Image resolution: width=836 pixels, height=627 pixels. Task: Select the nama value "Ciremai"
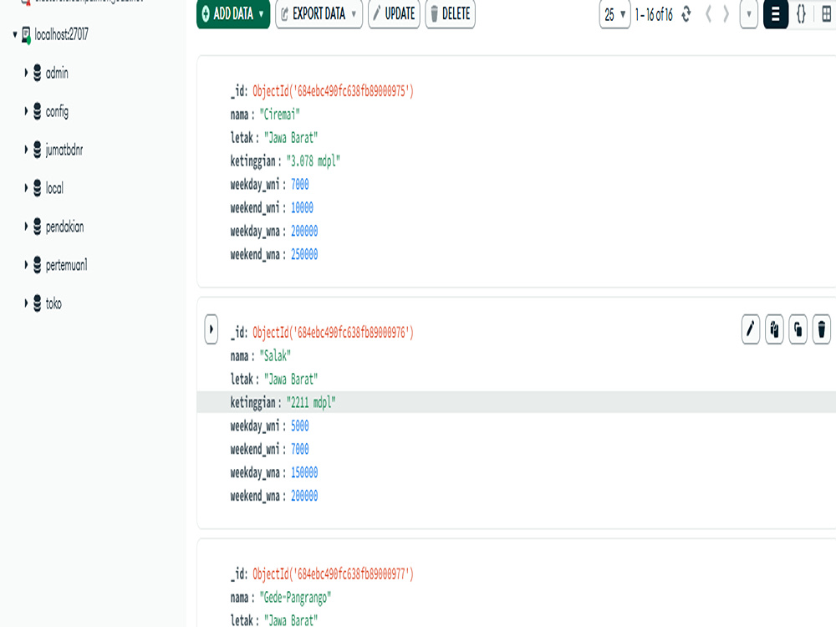(279, 114)
